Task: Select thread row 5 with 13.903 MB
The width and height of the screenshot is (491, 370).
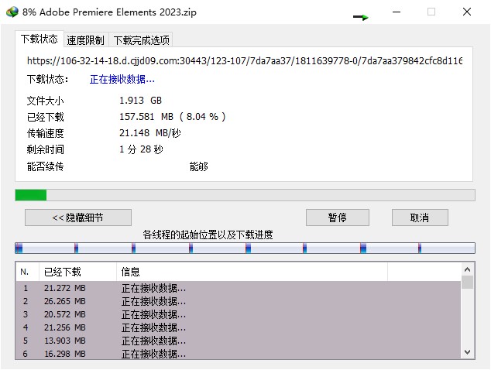Action: [x=155, y=341]
